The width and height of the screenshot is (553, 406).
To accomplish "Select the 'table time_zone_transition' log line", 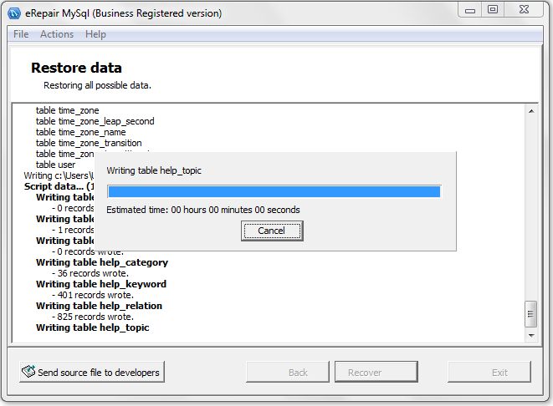I will pyautogui.click(x=89, y=143).
